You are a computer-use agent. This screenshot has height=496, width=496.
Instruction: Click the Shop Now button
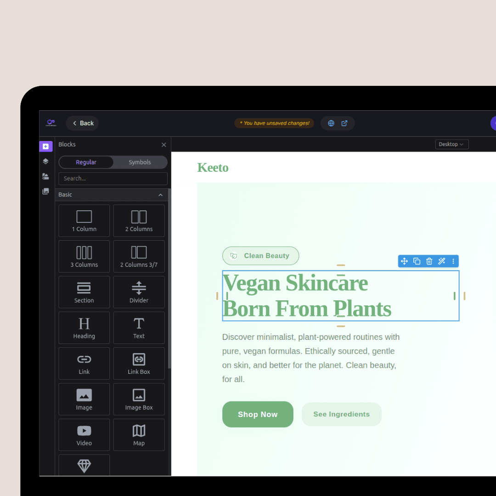pyautogui.click(x=258, y=414)
